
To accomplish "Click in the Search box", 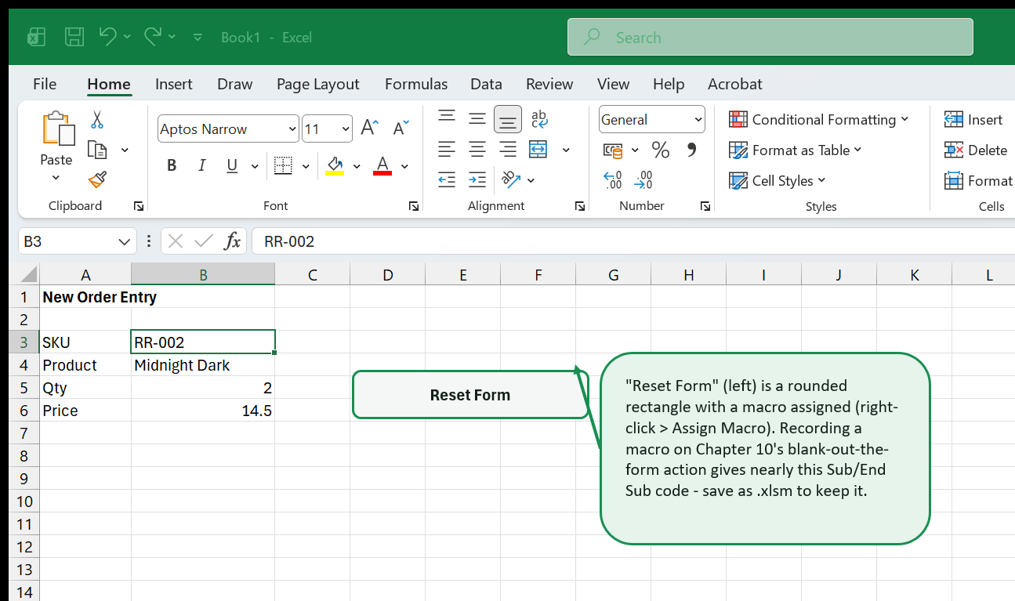I will coord(770,37).
